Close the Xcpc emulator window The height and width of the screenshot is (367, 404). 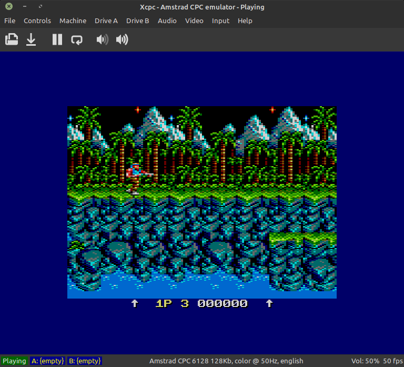coord(9,6)
